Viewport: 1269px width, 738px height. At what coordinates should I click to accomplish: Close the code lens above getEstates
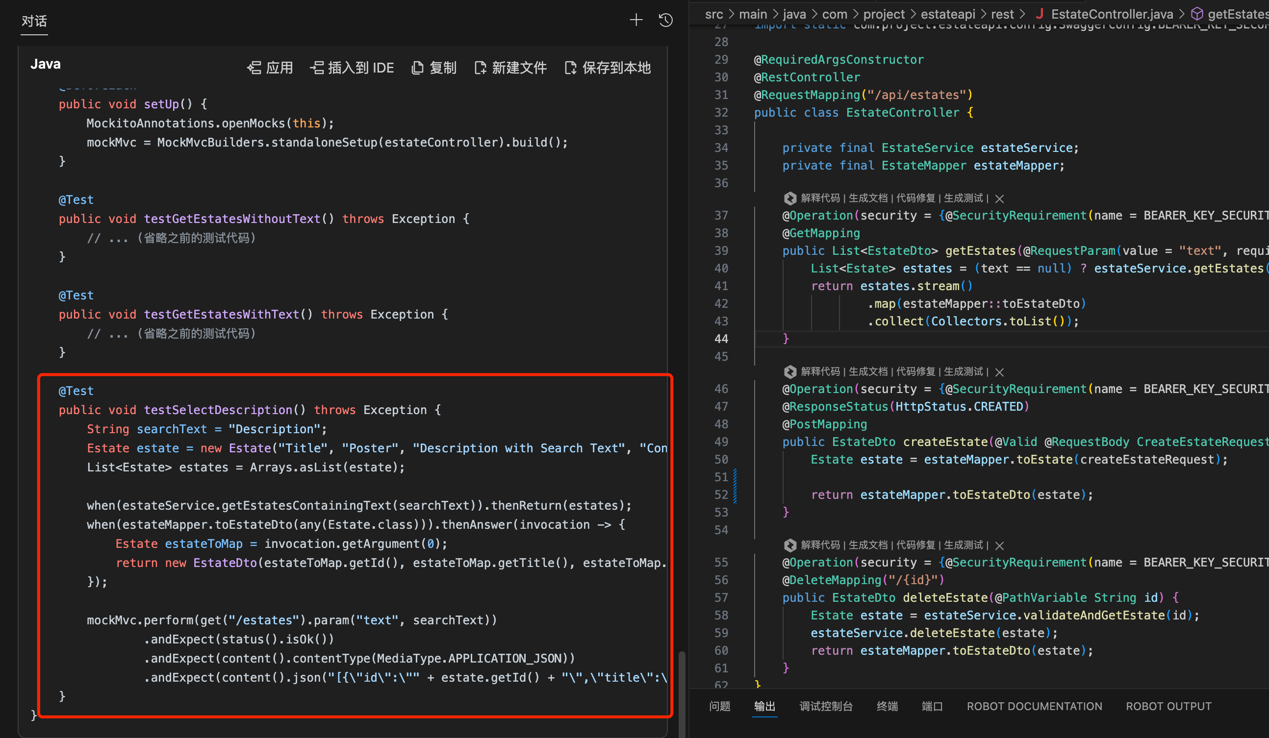(x=1000, y=199)
